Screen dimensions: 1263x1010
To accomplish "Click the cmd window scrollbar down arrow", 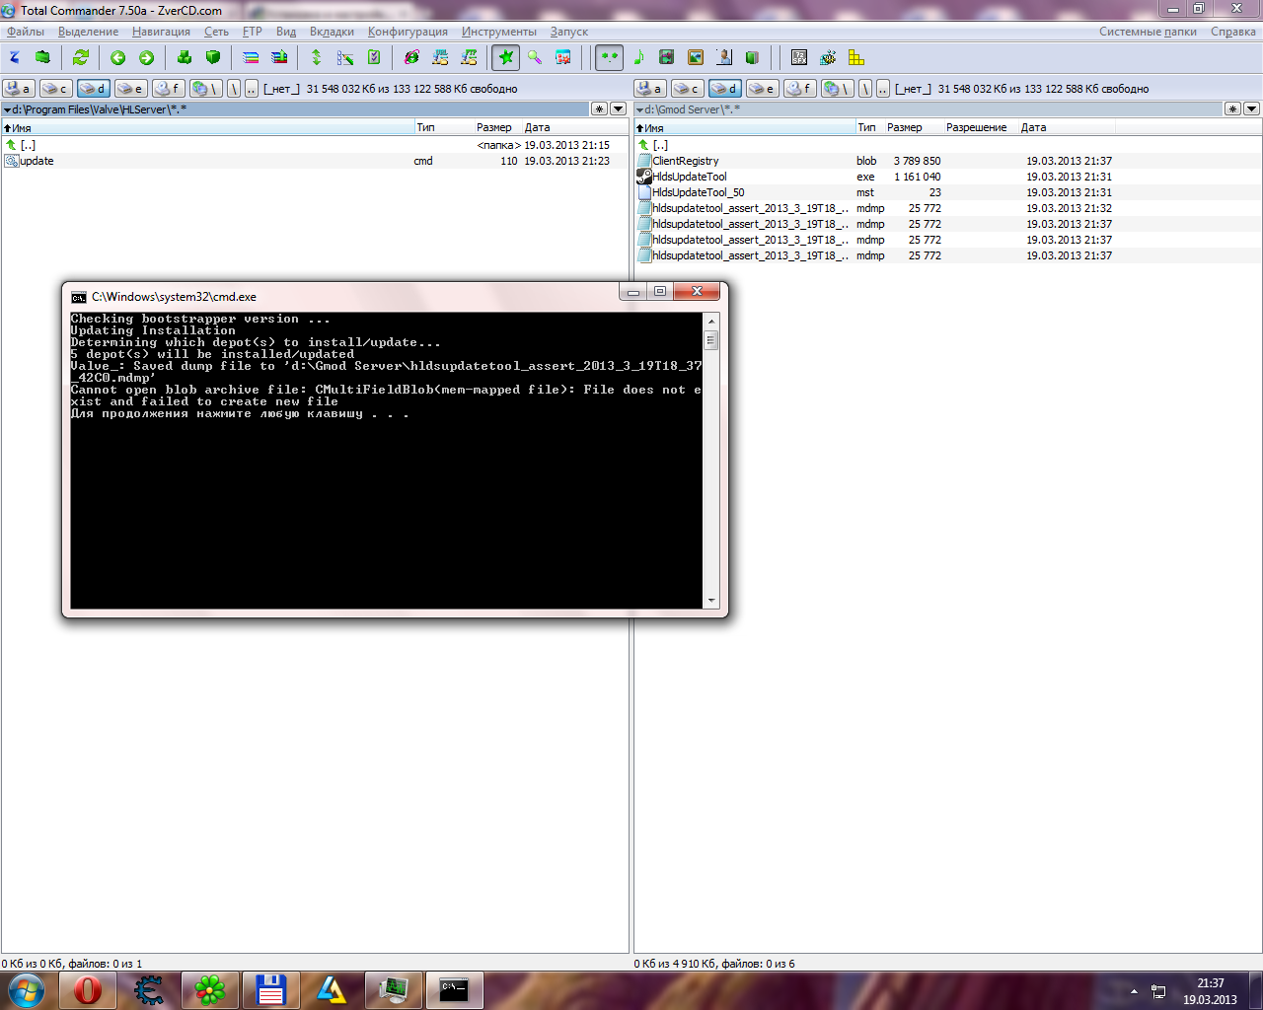I will pos(711,601).
